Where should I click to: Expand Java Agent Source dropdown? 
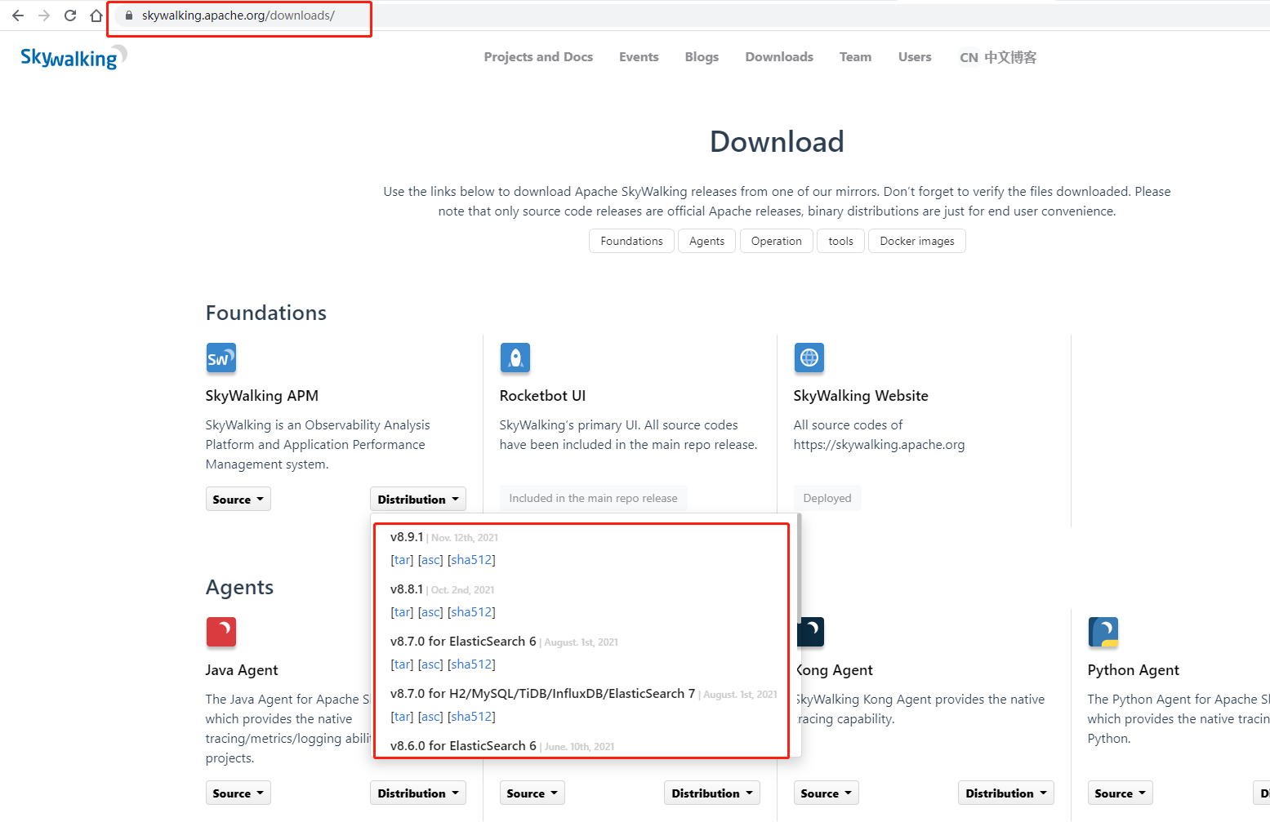click(x=238, y=793)
